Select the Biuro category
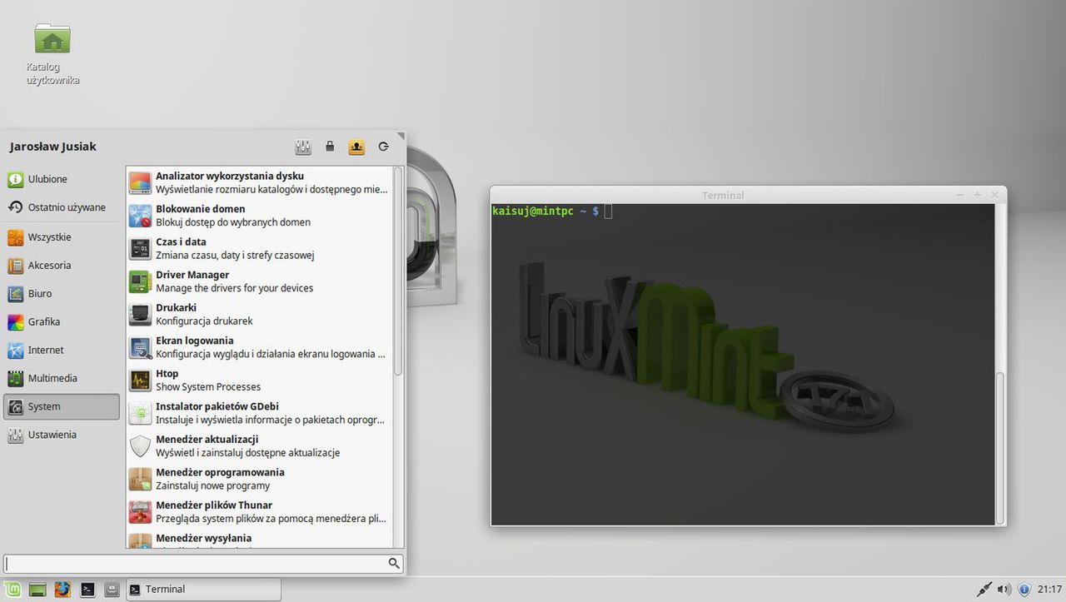1066x602 pixels. (62, 294)
